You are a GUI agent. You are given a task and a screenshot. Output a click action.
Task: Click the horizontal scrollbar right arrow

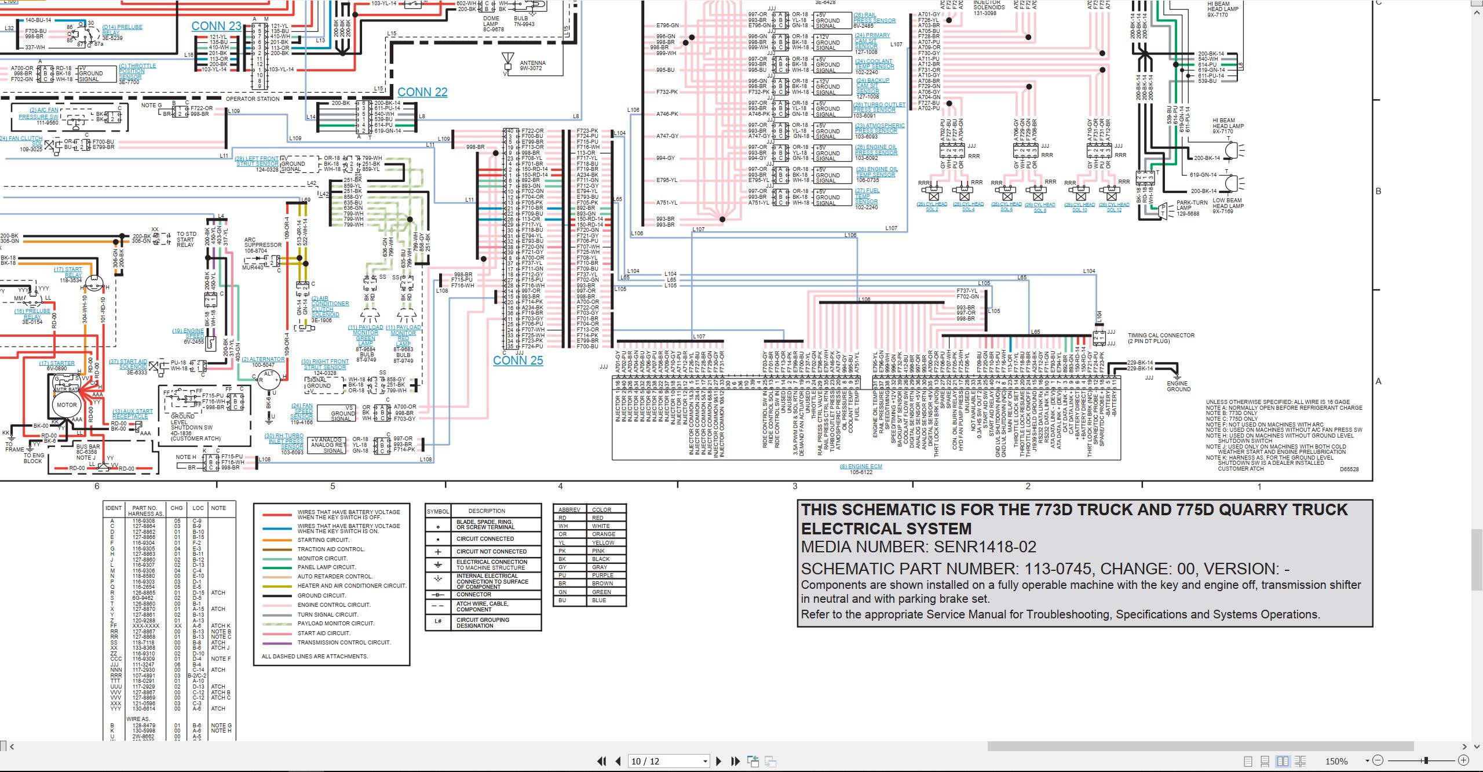1464,746
